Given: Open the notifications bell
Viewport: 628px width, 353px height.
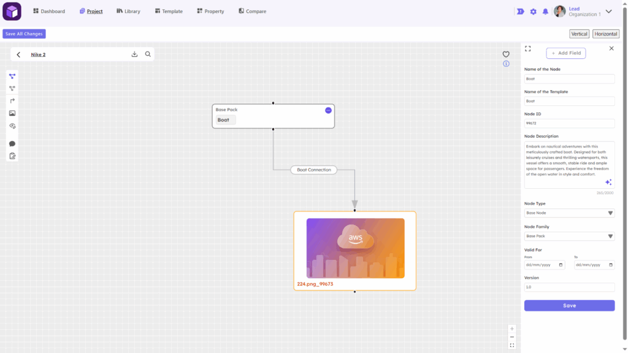Looking at the screenshot, I should (x=545, y=12).
